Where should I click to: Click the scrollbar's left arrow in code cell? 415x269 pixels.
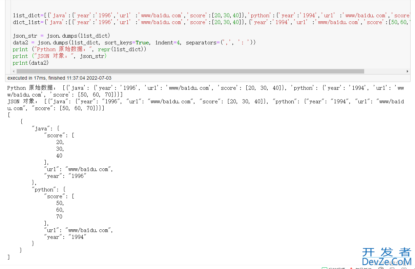[14, 71]
